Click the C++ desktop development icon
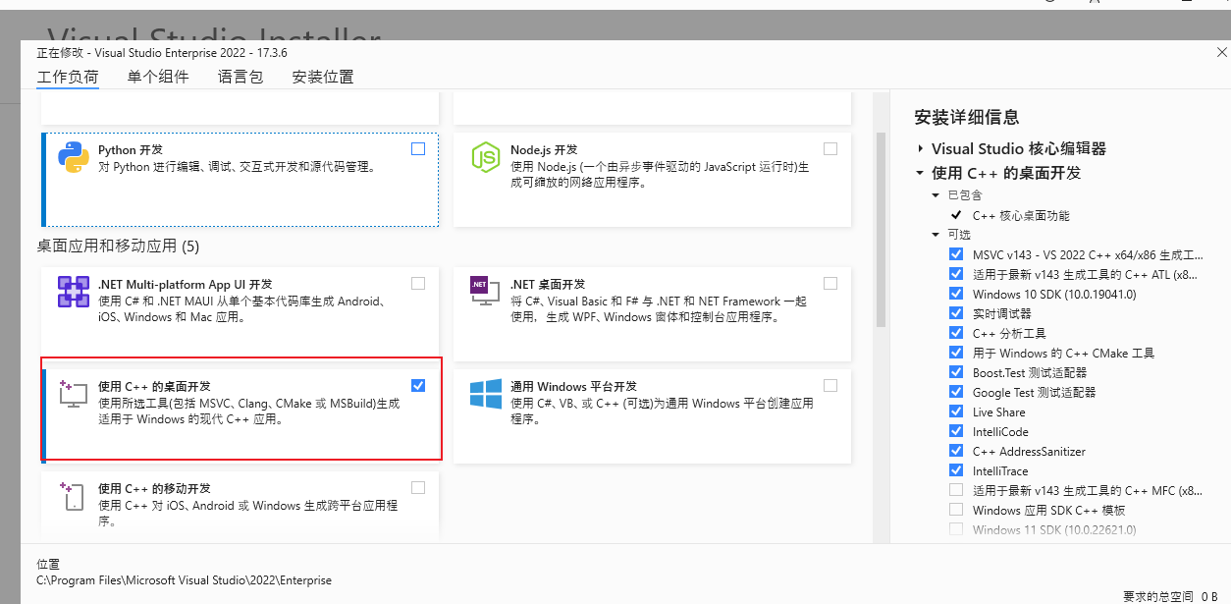 click(74, 394)
